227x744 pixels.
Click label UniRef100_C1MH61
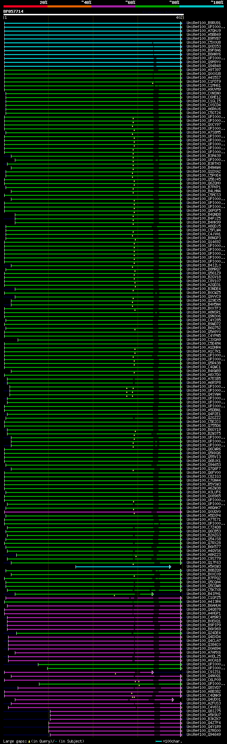pos(204,86)
